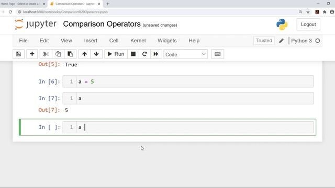Viewport: 335px width, 188px height.
Task: Open the Insert menu
Action: coord(91,41)
